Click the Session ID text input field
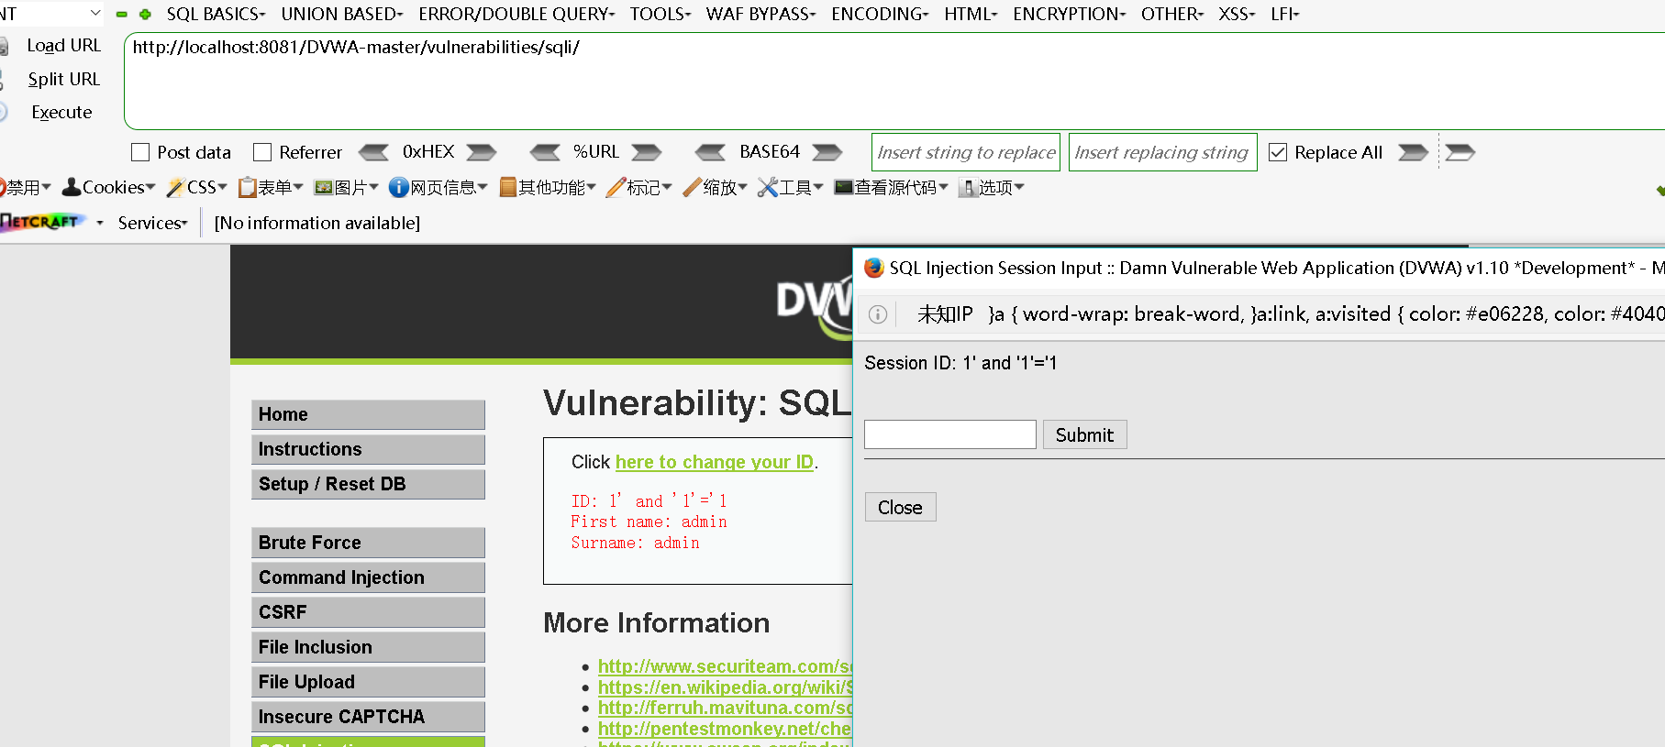 click(x=950, y=434)
